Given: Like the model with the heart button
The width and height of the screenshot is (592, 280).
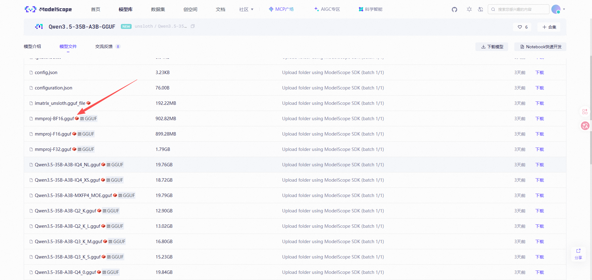Looking at the screenshot, I should pos(523,27).
